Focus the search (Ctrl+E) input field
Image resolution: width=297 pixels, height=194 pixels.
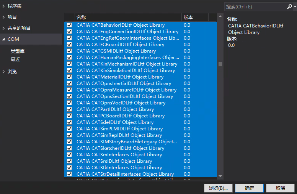coord(256,7)
